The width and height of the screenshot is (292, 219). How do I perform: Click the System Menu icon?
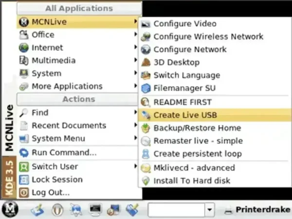(x=24, y=139)
